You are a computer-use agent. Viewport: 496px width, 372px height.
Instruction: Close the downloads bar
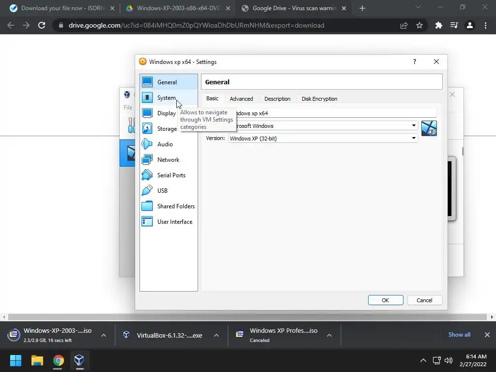(487, 334)
